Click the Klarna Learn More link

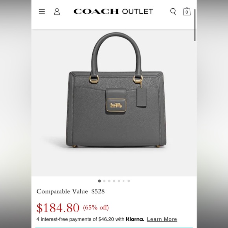tap(162, 219)
